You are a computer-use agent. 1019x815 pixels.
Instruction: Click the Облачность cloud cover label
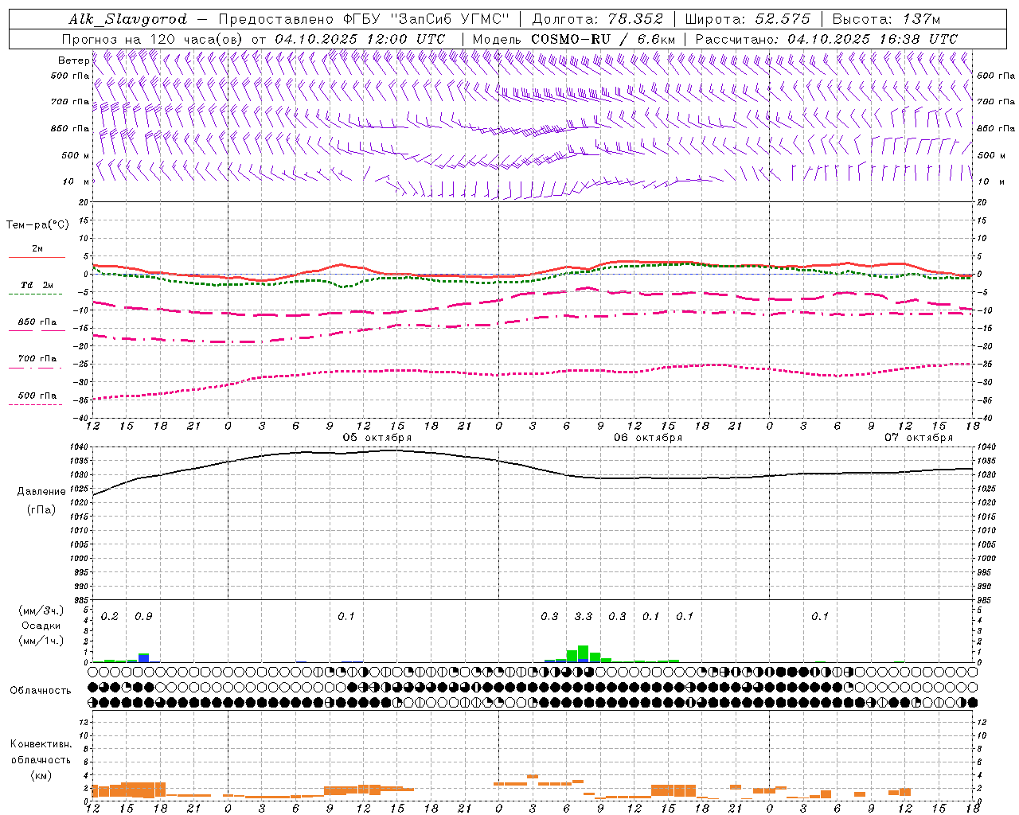41,691
